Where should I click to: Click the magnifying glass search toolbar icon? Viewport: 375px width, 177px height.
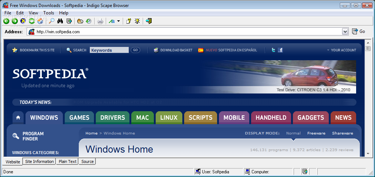[x=51, y=21]
